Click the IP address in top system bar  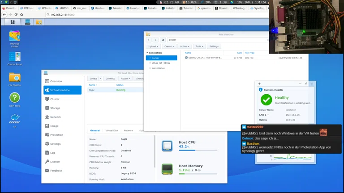click(251, 2)
